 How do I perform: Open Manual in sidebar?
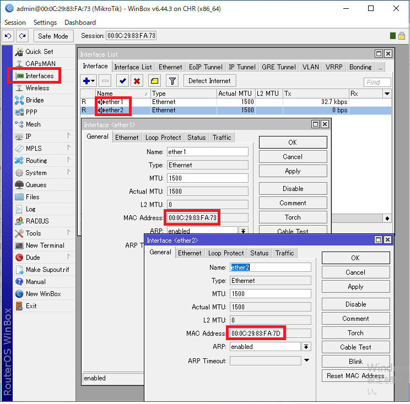pyautogui.click(x=36, y=282)
